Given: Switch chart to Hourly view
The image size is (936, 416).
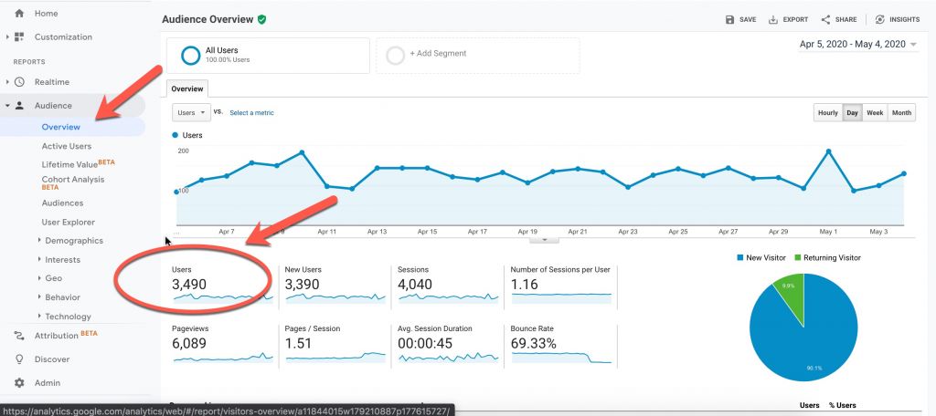Looking at the screenshot, I should tap(828, 112).
